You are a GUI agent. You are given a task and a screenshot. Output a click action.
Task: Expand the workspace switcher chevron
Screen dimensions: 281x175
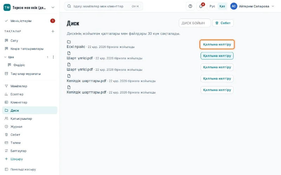click(53, 7)
